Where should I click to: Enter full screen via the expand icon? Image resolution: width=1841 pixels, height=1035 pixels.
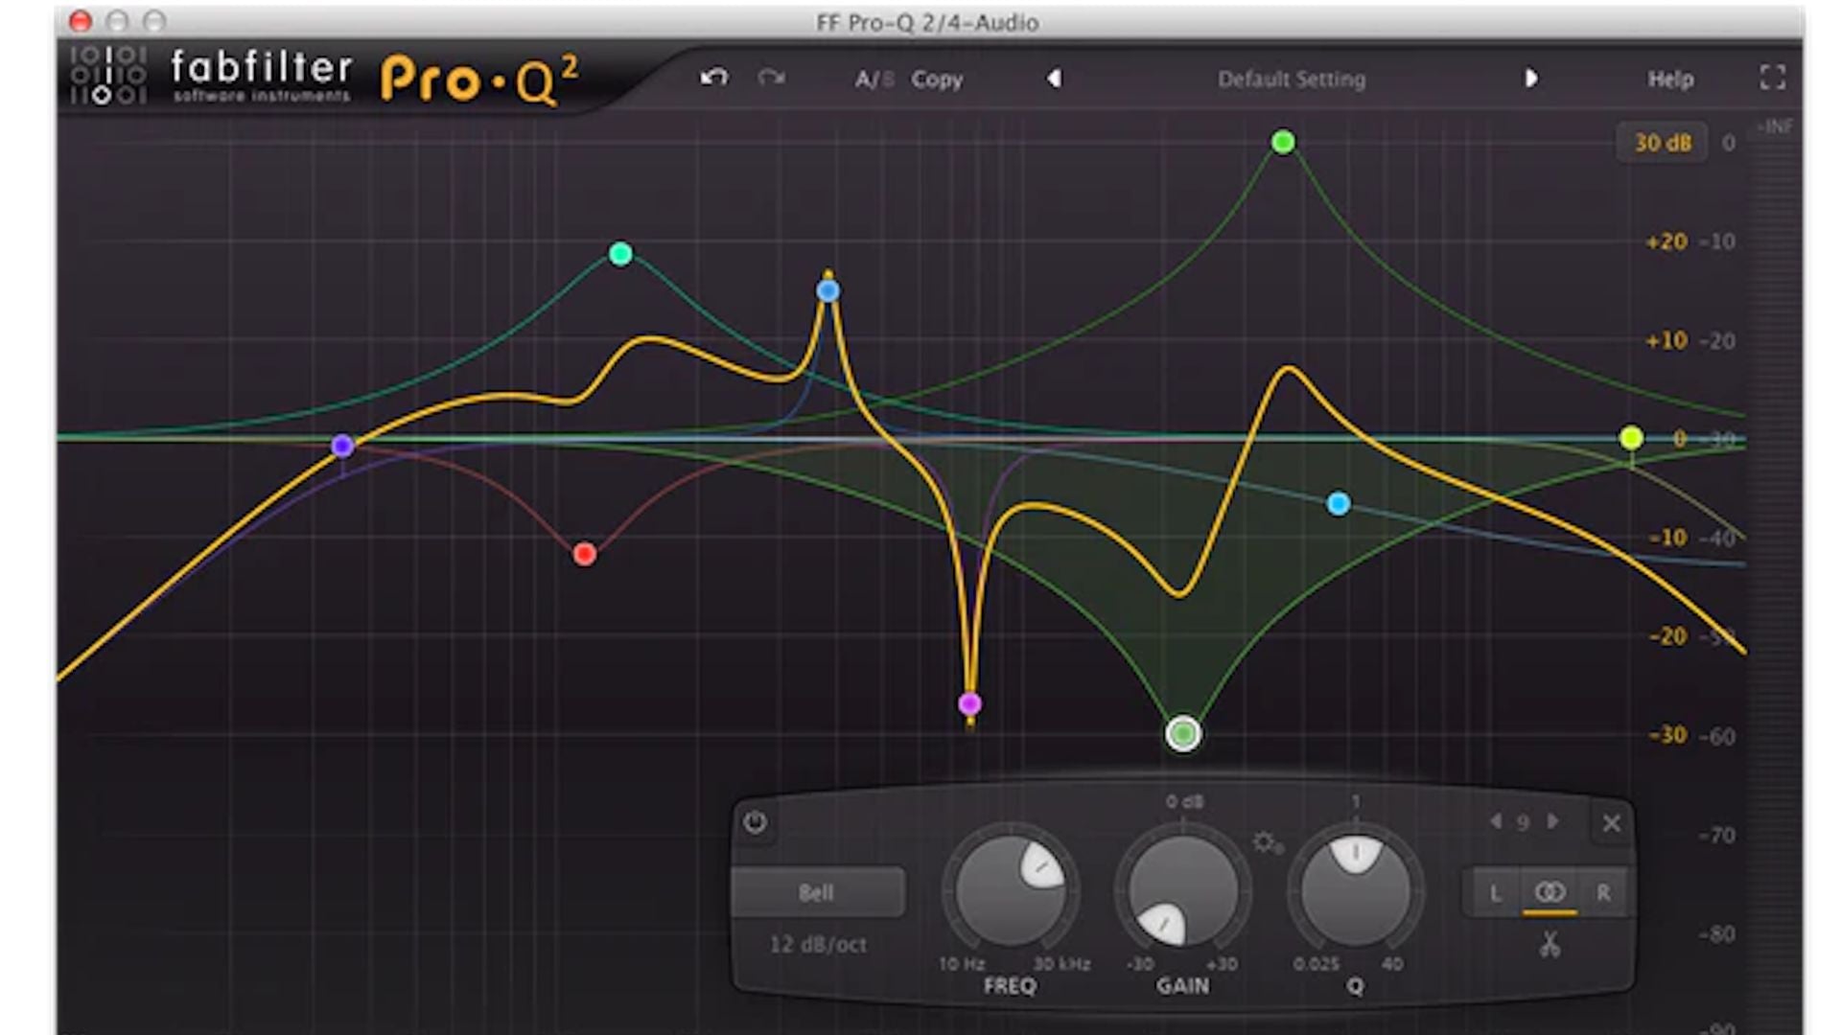pos(1773,79)
